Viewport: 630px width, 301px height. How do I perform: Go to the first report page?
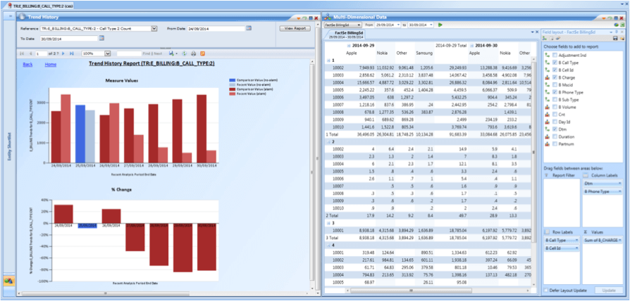[22, 53]
